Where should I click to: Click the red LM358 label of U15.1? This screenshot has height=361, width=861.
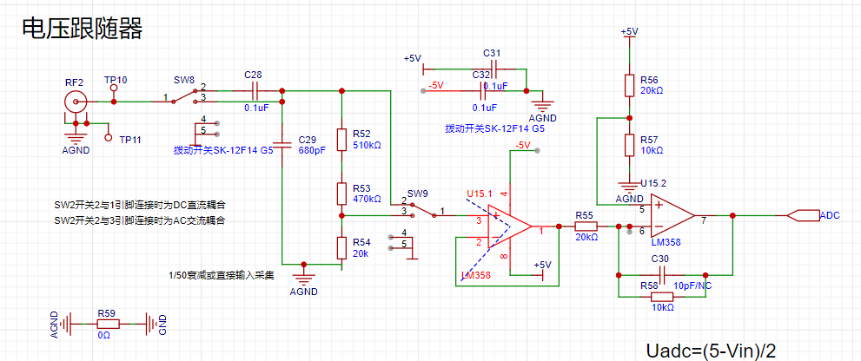[475, 275]
